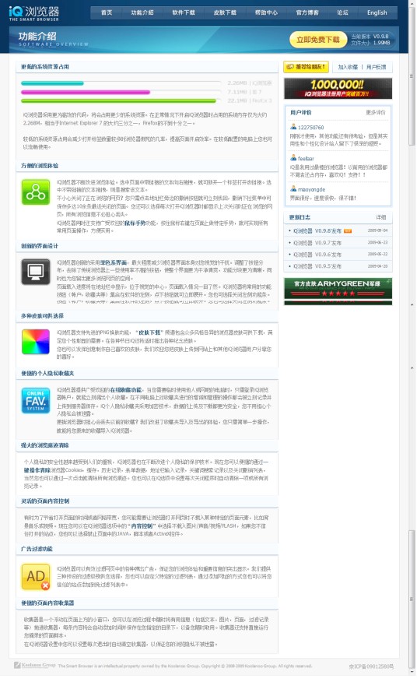Image resolution: width=417 pixels, height=682 pixels.
Task: Open the 用户反馈 link
Action: [x=376, y=67]
